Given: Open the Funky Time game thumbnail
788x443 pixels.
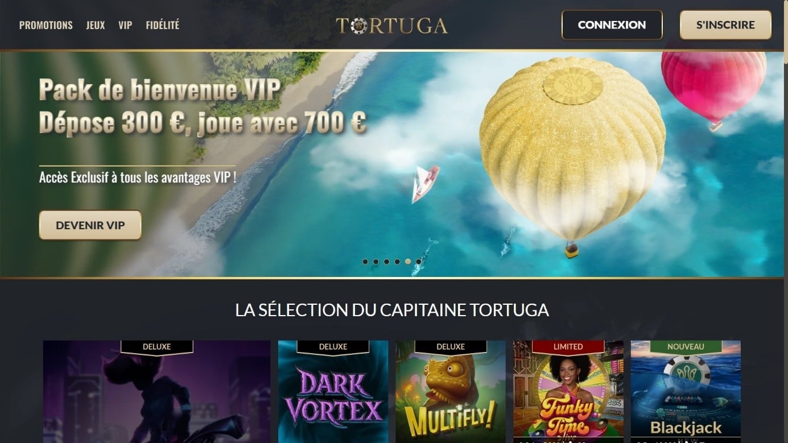Looking at the screenshot, I should tap(568, 392).
